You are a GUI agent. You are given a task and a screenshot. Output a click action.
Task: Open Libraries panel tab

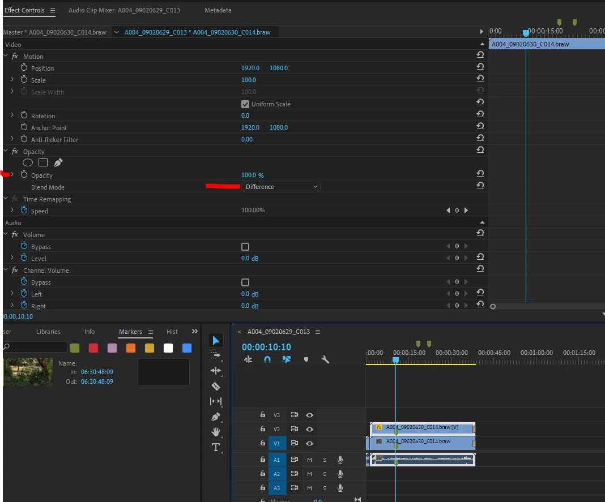click(48, 332)
